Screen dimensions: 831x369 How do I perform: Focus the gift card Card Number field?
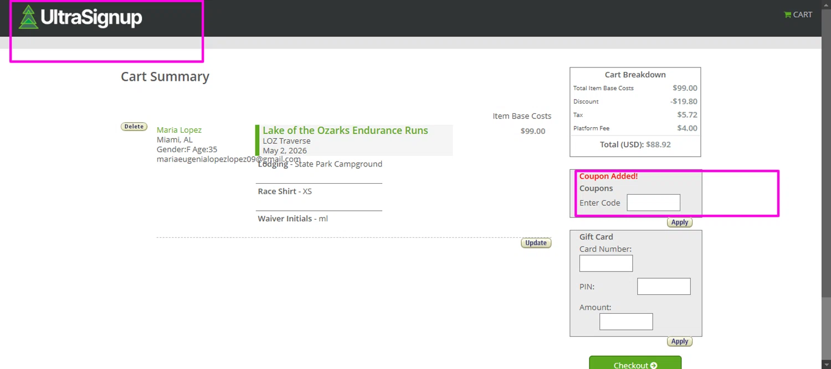tap(606, 263)
